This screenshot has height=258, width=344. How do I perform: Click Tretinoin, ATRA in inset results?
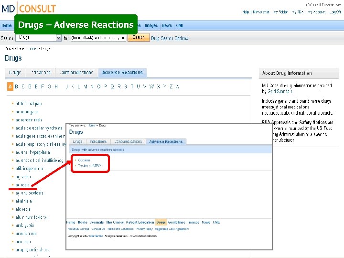tap(89, 166)
